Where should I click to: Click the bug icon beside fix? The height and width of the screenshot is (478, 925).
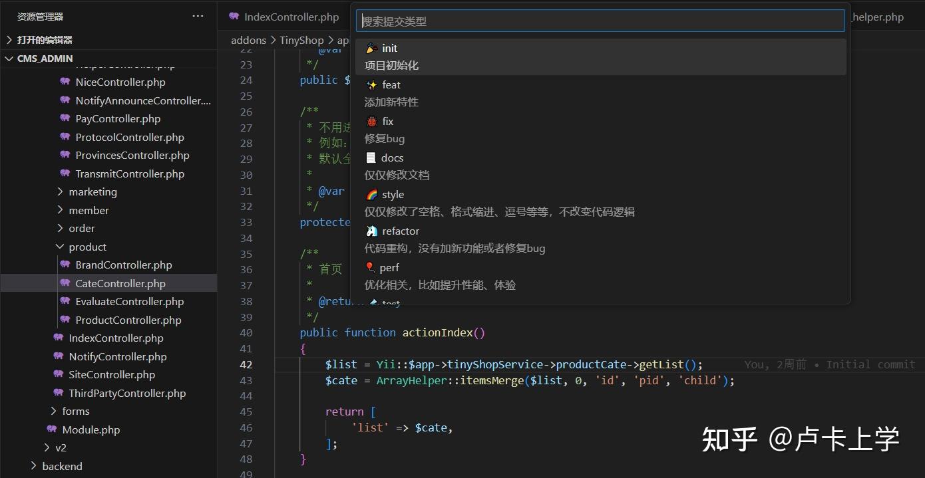pos(371,121)
